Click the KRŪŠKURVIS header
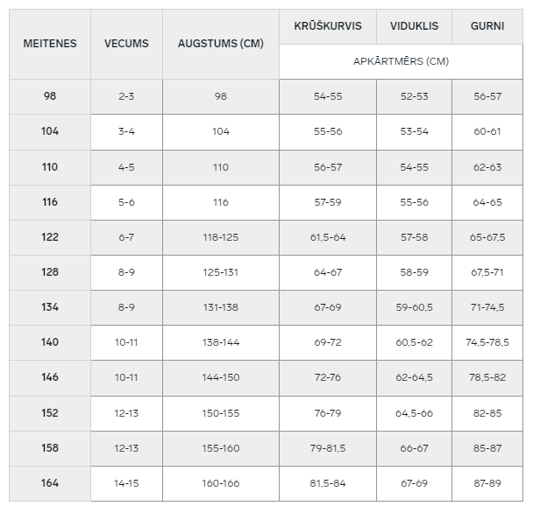533x513 pixels. pyautogui.click(x=328, y=26)
